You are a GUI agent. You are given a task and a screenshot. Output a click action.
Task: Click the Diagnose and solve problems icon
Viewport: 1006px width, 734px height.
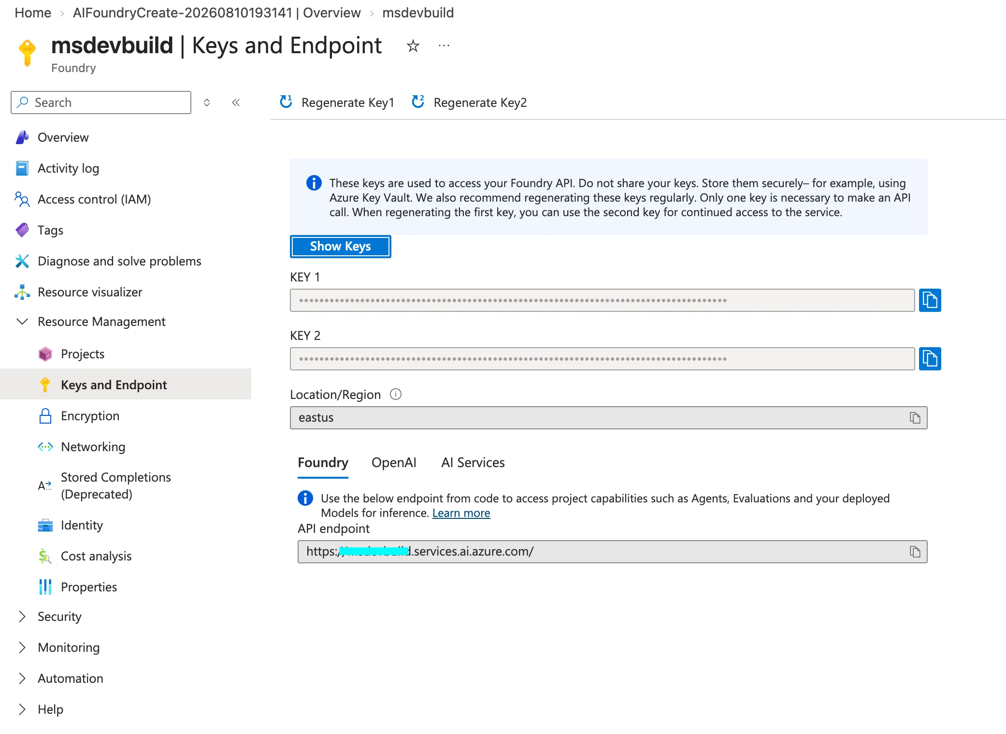22,261
